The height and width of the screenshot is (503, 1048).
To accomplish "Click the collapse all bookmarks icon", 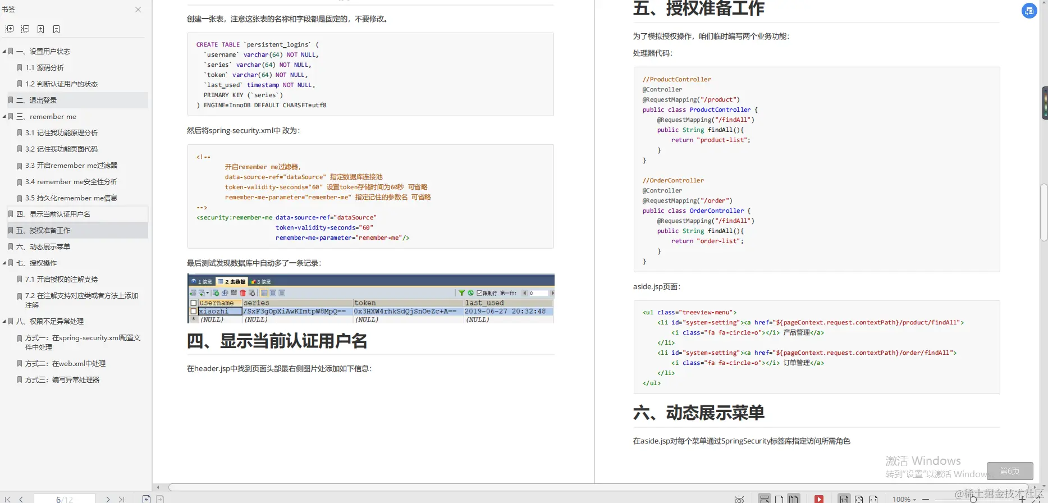I will tap(25, 29).
